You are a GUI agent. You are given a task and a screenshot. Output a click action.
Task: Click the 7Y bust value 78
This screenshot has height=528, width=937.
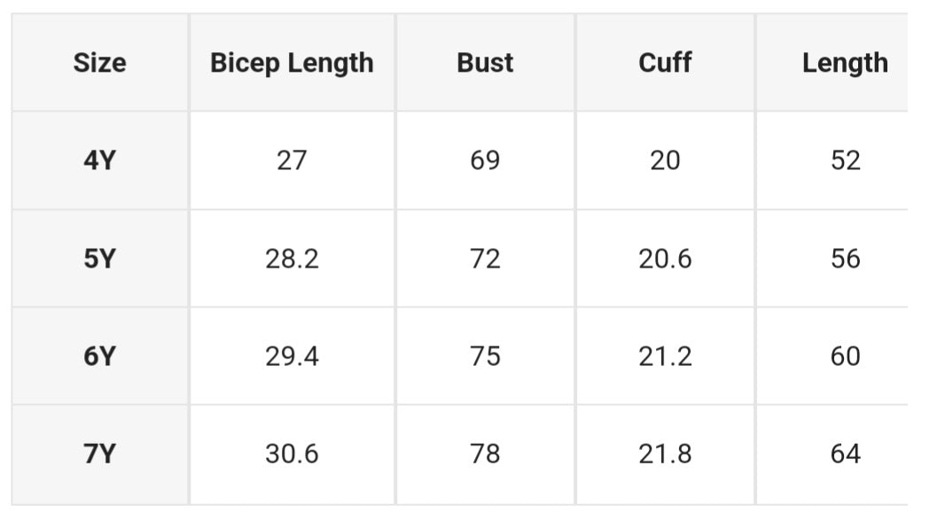point(485,454)
